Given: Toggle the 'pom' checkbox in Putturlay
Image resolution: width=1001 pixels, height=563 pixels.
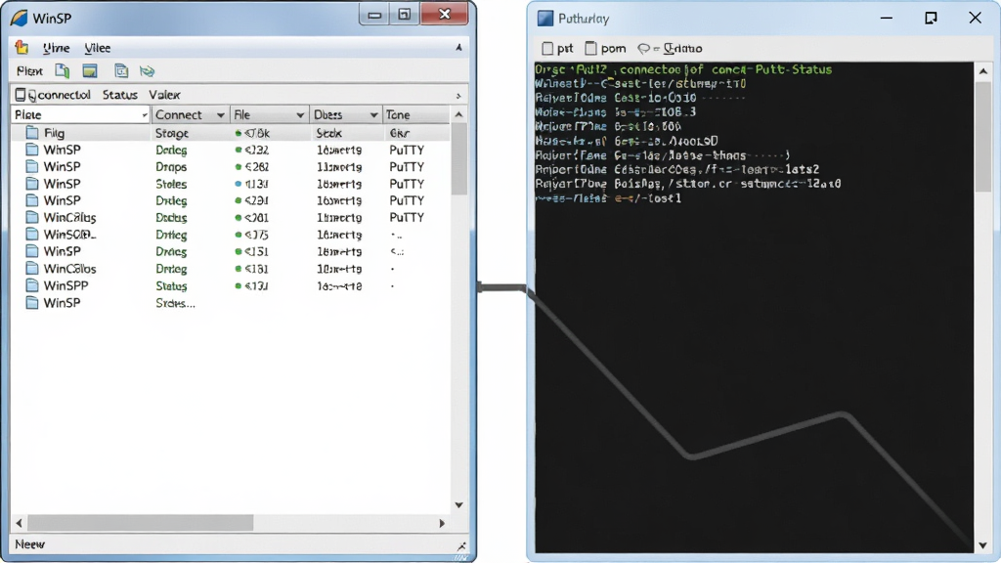Looking at the screenshot, I should click(x=590, y=49).
